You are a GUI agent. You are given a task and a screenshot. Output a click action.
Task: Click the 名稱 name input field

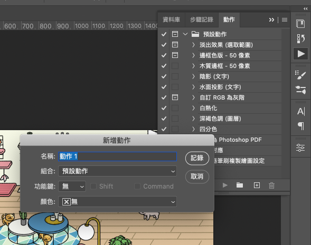[x=117, y=156]
